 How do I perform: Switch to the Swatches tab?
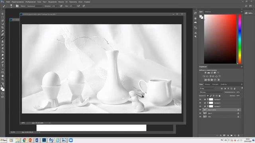[x=208, y=12]
